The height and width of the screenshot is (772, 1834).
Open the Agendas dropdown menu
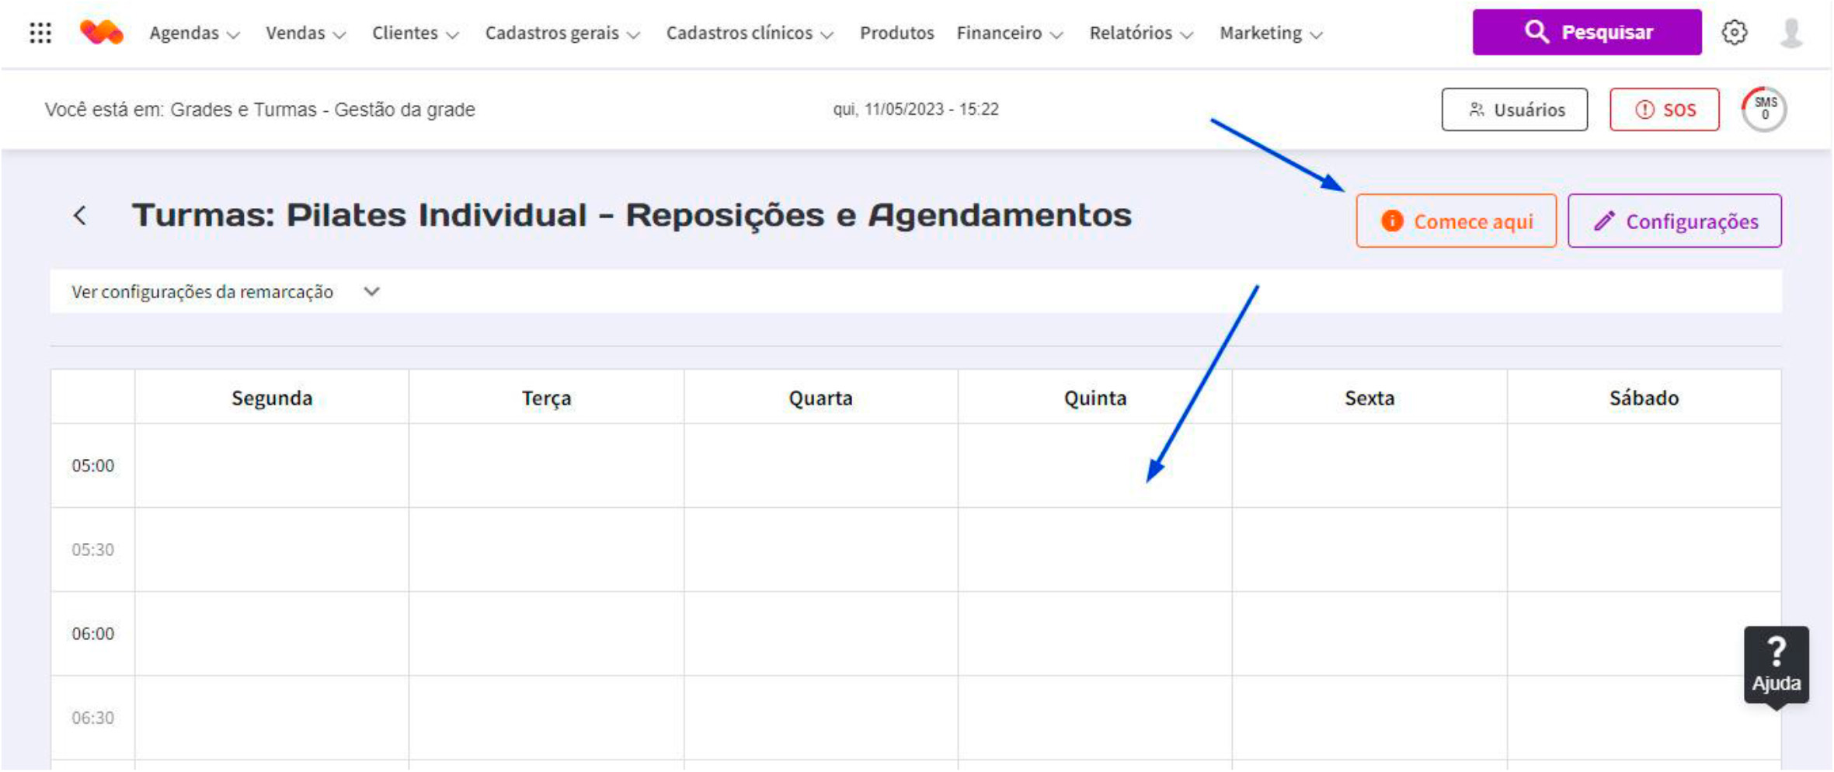194,33
